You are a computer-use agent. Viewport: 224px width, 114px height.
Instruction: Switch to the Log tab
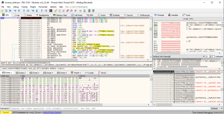16,15
